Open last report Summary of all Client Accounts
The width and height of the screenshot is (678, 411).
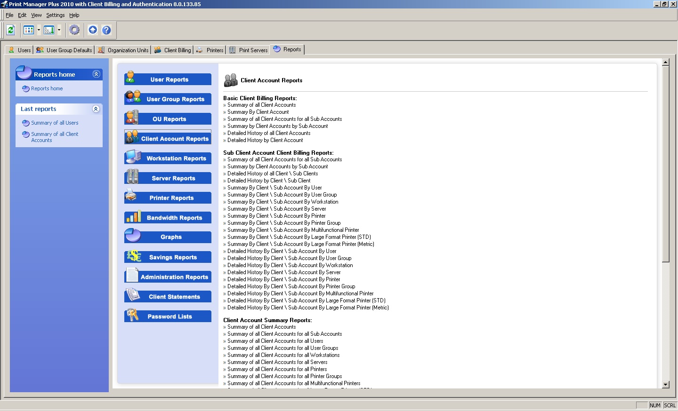pos(55,137)
